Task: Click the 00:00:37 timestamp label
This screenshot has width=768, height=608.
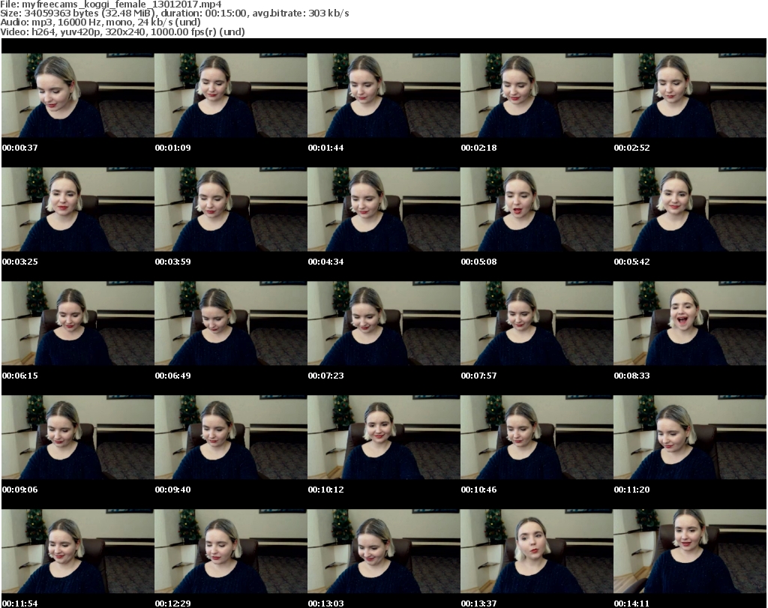Action: pyautogui.click(x=20, y=148)
